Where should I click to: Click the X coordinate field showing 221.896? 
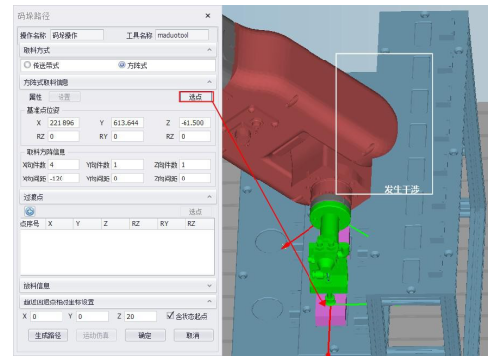[x=63, y=123]
